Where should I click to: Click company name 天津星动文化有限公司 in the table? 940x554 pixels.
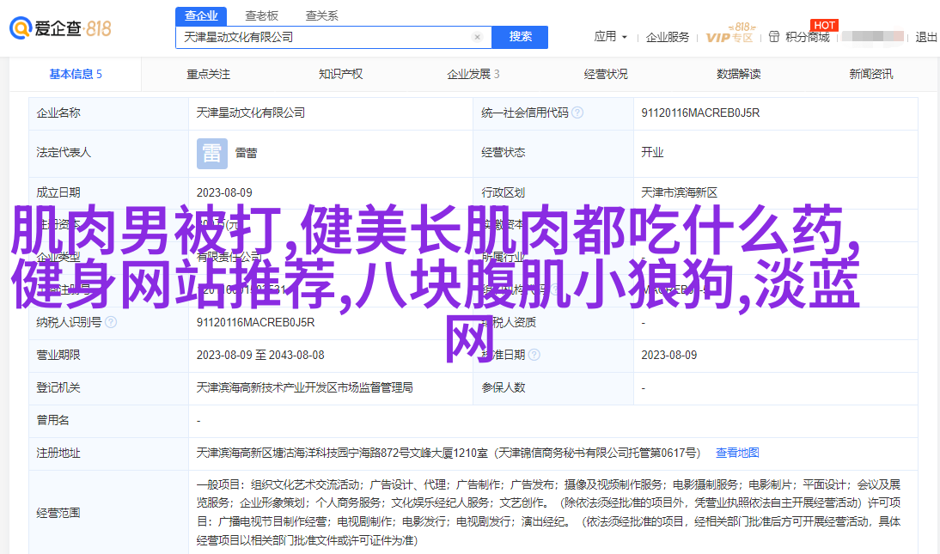pyautogui.click(x=251, y=113)
